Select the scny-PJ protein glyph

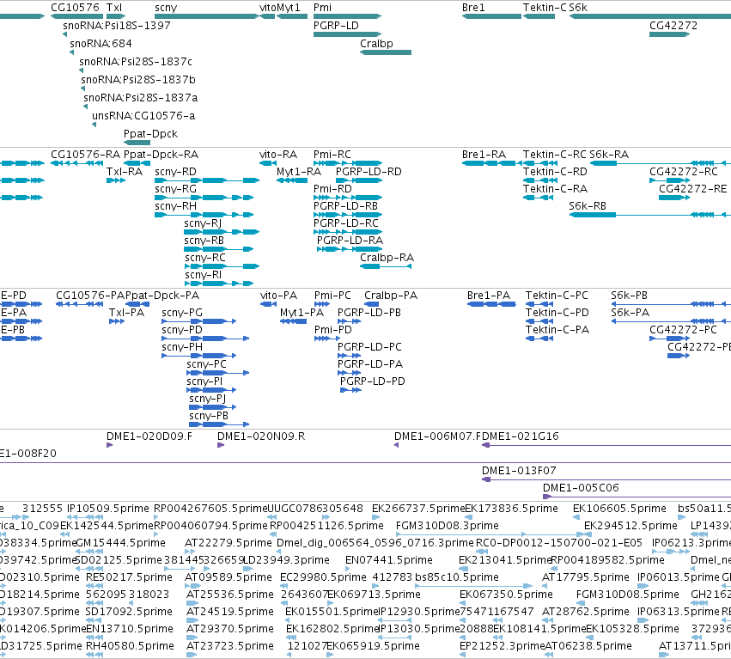[212, 407]
